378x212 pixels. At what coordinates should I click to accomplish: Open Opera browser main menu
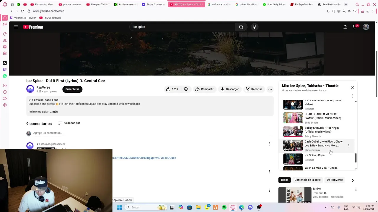5,4
